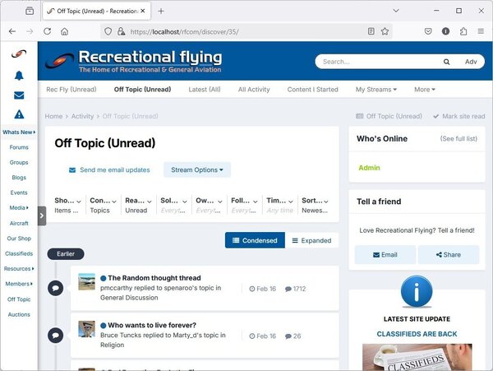Click the search magnifier icon
This screenshot has height=371, width=493.
(446, 62)
